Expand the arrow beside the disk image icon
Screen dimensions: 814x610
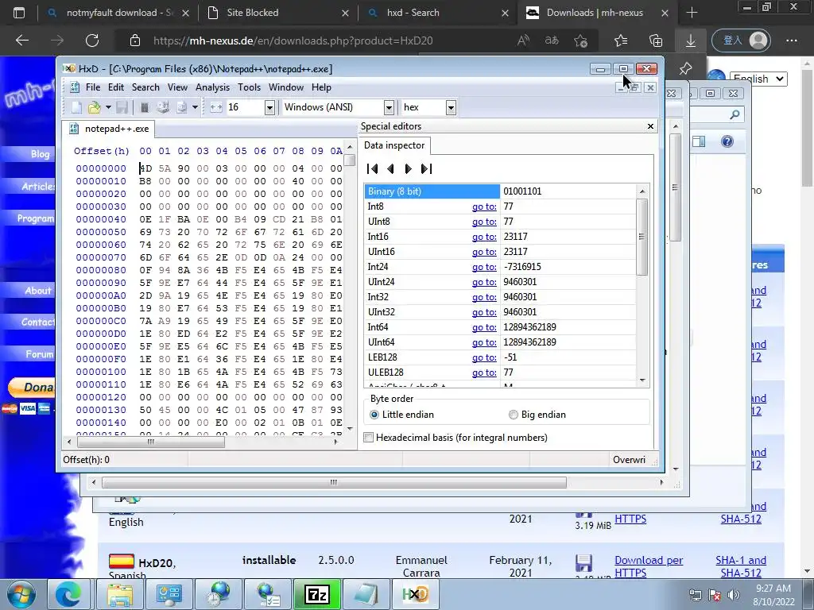[195, 107]
